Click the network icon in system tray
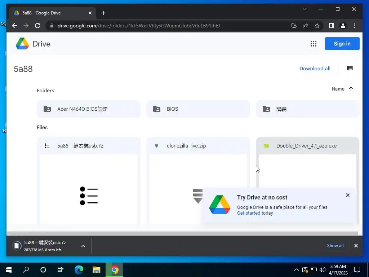 pos(314,270)
